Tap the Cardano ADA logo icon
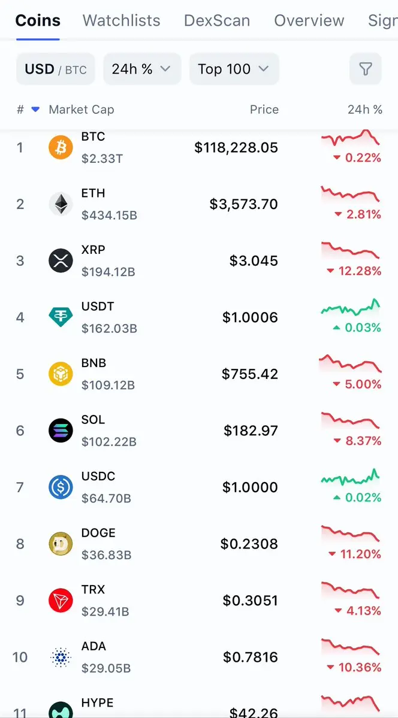Image resolution: width=398 pixels, height=718 pixels. tap(61, 658)
